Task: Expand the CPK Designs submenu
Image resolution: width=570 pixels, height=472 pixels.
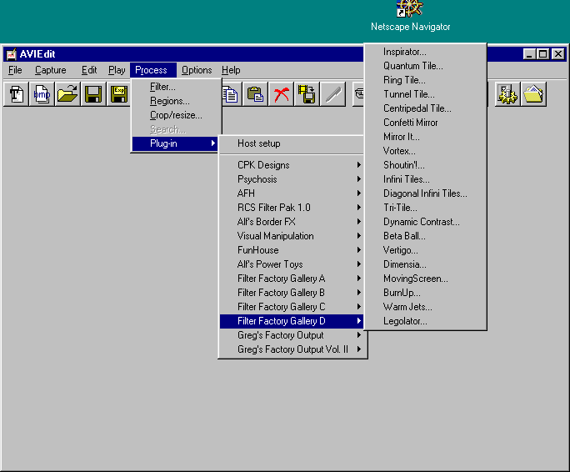Action: [x=292, y=165]
